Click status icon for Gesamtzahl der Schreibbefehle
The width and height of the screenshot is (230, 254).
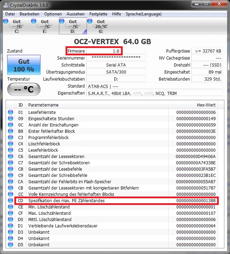click(11, 175)
